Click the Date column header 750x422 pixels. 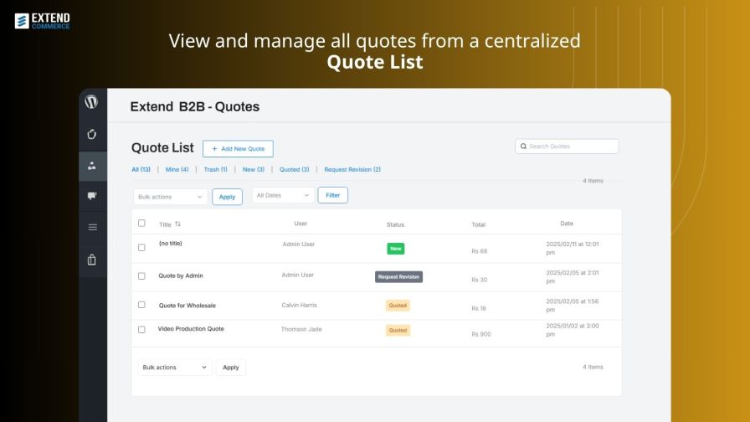pyautogui.click(x=567, y=224)
